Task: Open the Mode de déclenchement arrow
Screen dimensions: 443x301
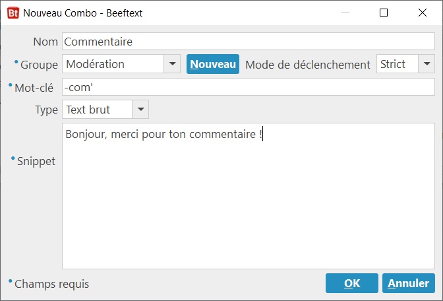Action: click(427, 64)
